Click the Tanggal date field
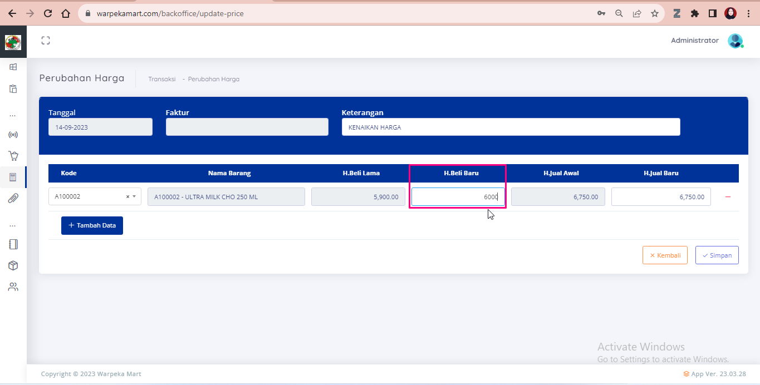Screen dimensions: 760x385 [x=100, y=127]
